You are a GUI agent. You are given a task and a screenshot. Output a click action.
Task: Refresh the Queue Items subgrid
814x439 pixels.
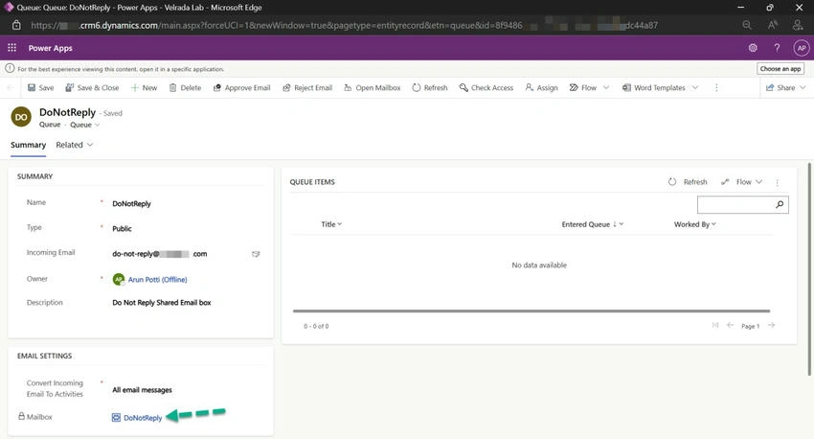(x=688, y=182)
